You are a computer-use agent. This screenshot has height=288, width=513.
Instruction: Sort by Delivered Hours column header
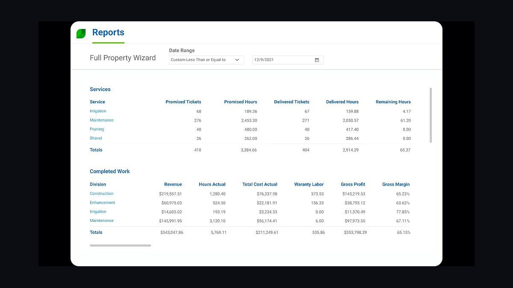tap(342, 102)
